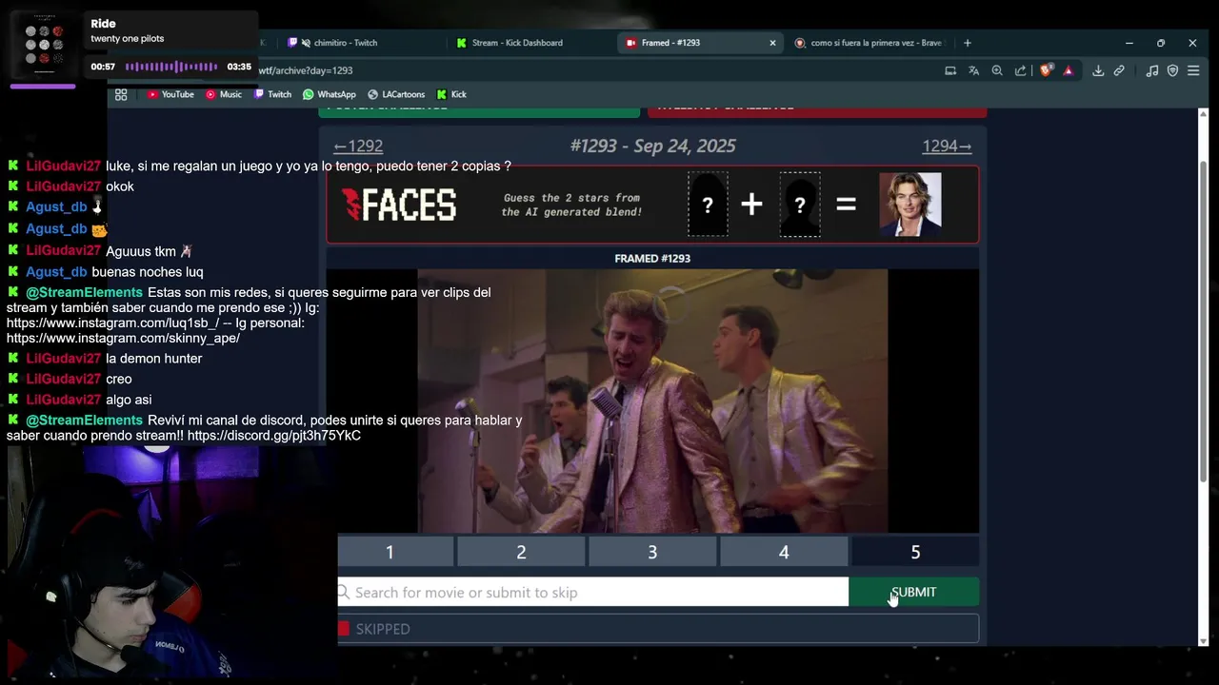Open the Kick bookmark
The image size is (1219, 685).
click(451, 94)
